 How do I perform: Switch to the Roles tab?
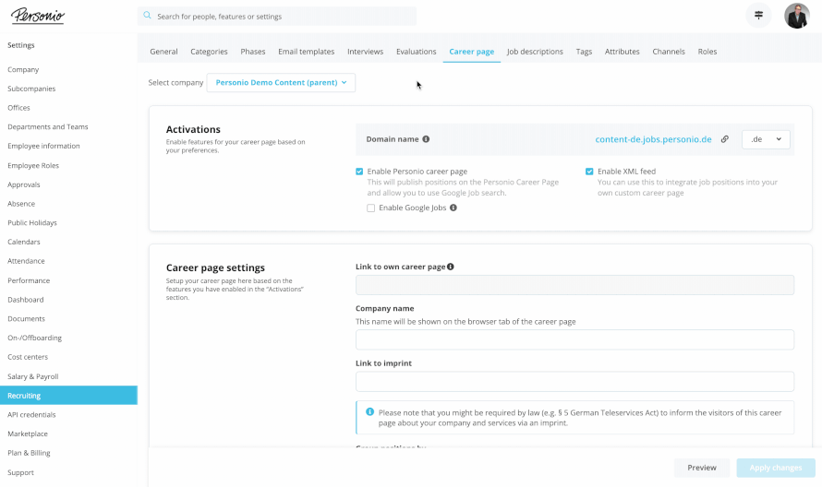click(x=707, y=52)
